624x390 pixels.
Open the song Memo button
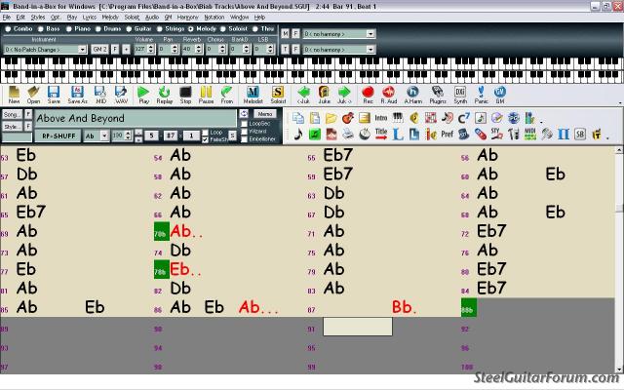265,114
